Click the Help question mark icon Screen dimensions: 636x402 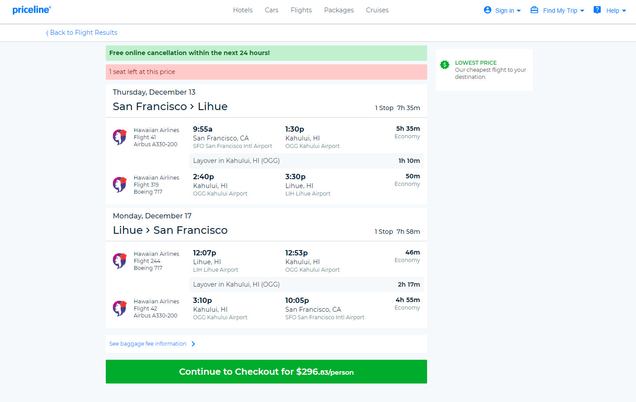click(x=597, y=10)
